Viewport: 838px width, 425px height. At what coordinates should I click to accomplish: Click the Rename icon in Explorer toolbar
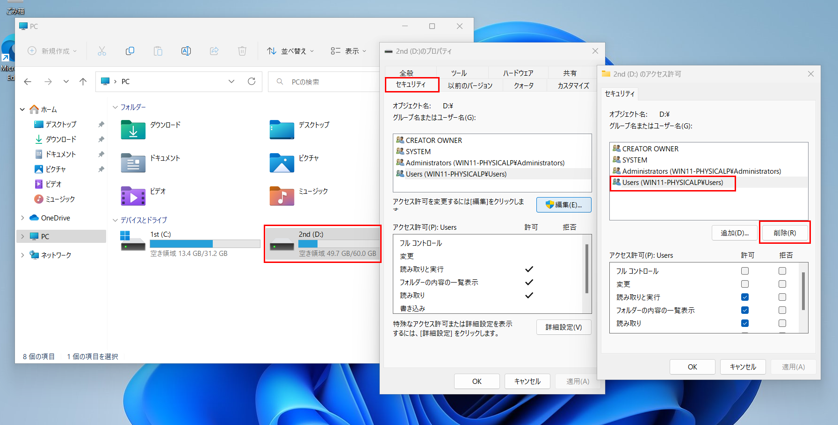click(x=186, y=51)
